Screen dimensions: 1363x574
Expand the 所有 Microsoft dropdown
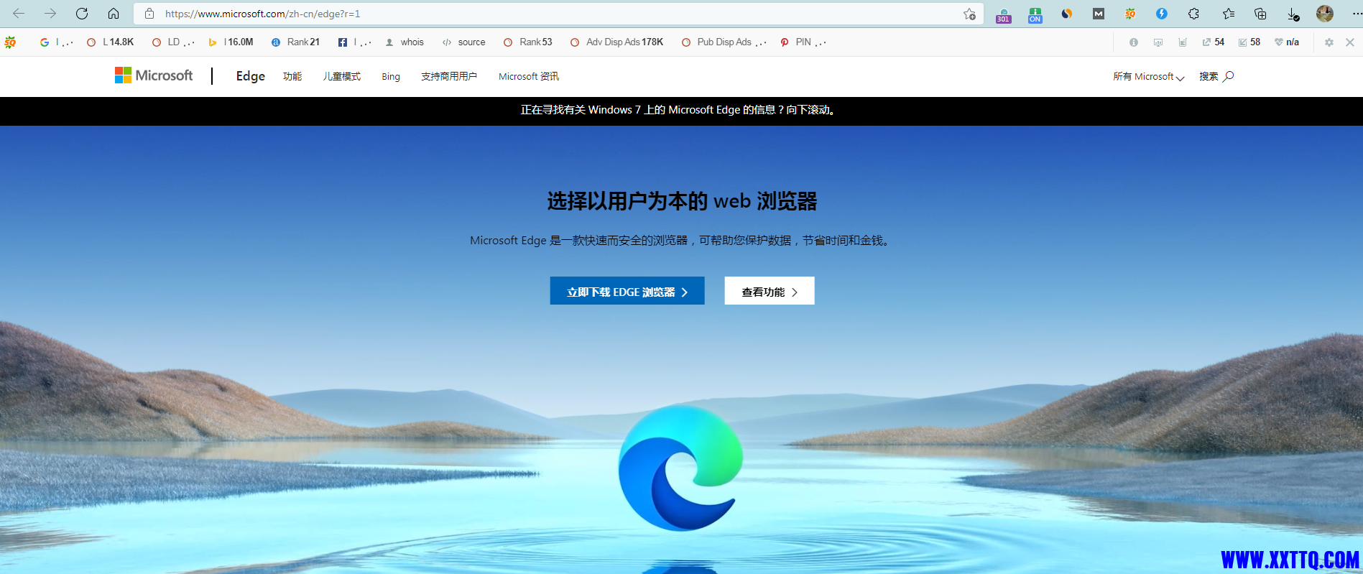(x=1149, y=76)
